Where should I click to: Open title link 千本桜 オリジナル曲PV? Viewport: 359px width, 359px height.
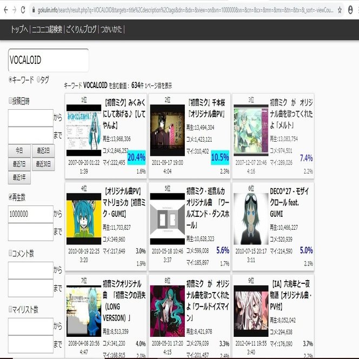[206, 108]
